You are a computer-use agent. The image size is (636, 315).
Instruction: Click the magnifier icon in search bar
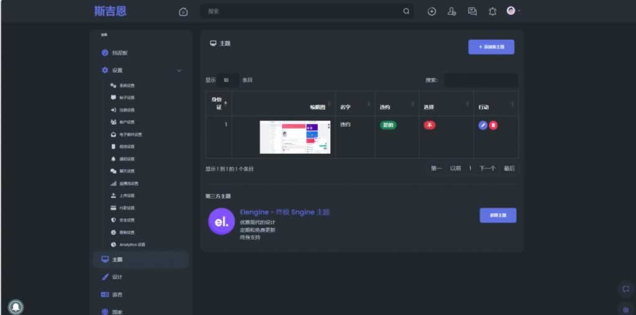(x=406, y=11)
